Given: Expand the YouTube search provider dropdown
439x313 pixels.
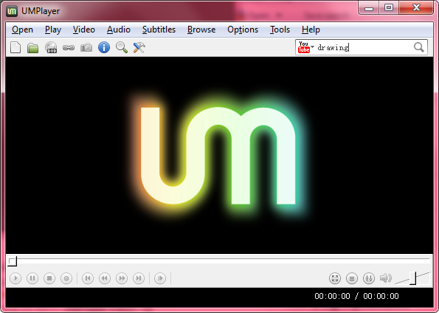Looking at the screenshot, I should pyautogui.click(x=312, y=47).
